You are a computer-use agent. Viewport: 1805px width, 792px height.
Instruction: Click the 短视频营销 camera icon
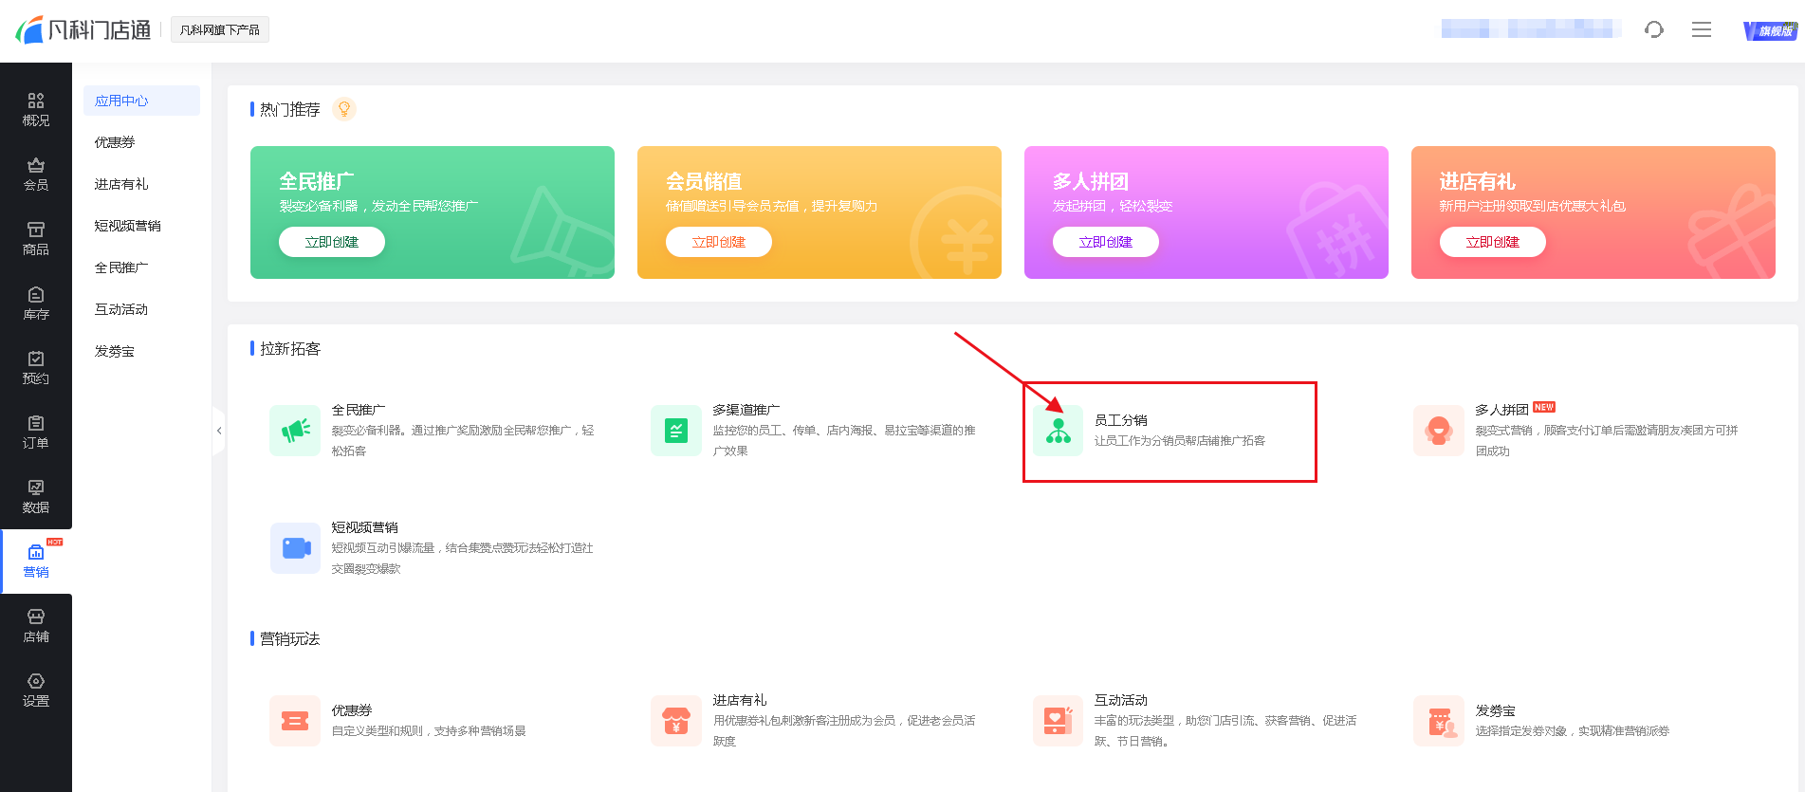[295, 548]
